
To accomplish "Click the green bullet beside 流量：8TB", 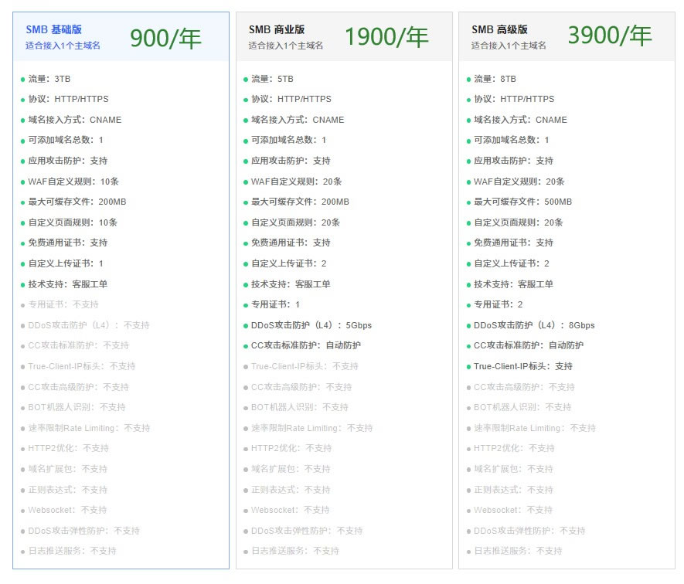I will [x=468, y=79].
